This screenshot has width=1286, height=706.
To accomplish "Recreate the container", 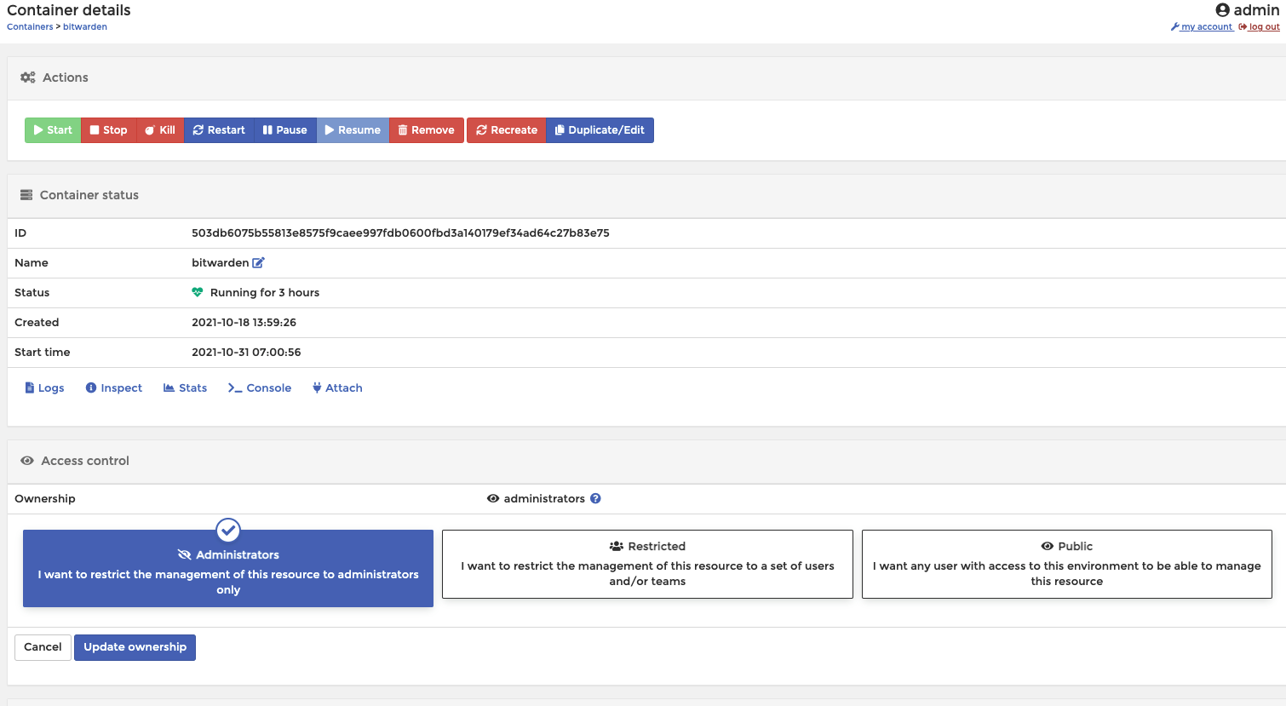I will coord(507,130).
